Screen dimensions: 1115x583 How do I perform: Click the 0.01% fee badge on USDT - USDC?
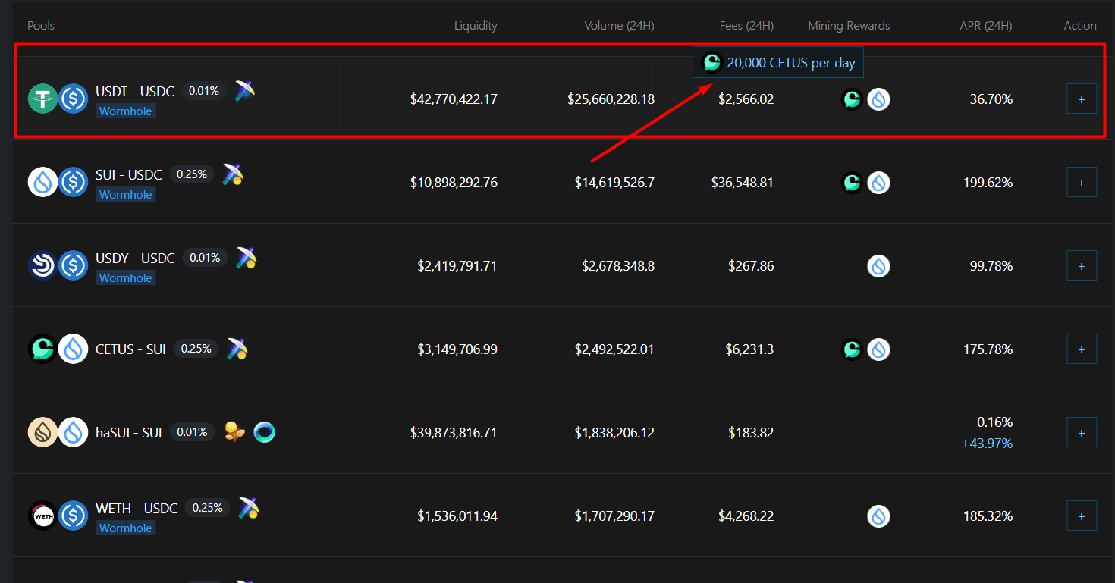click(204, 91)
